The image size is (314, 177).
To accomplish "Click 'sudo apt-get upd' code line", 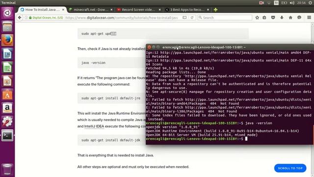I will pyautogui.click(x=99, y=34).
